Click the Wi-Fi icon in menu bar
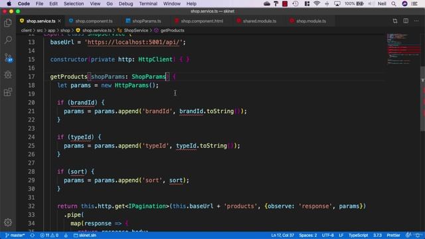The image size is (425, 239). pos(317,3)
